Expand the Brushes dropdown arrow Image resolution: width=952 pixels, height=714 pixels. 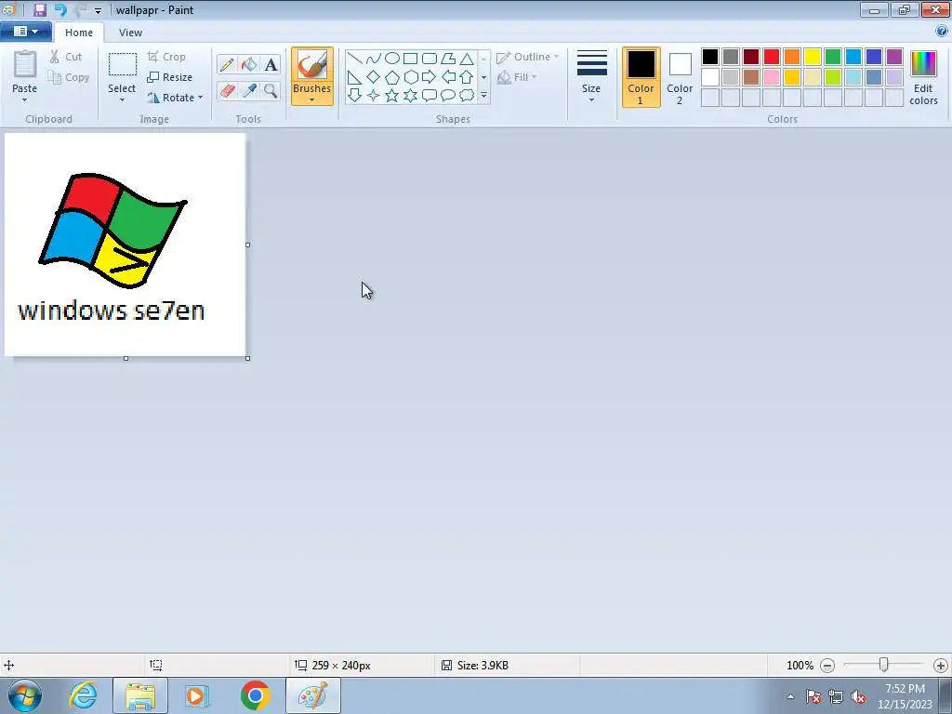[x=312, y=99]
